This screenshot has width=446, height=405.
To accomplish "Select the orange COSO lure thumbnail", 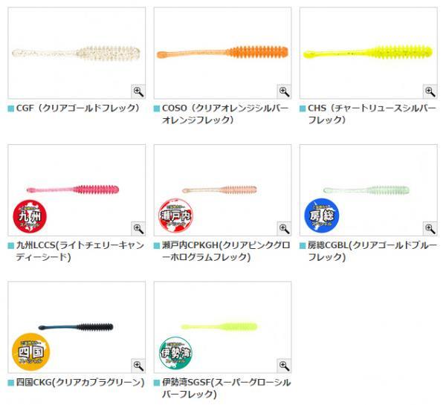I will 222,53.
